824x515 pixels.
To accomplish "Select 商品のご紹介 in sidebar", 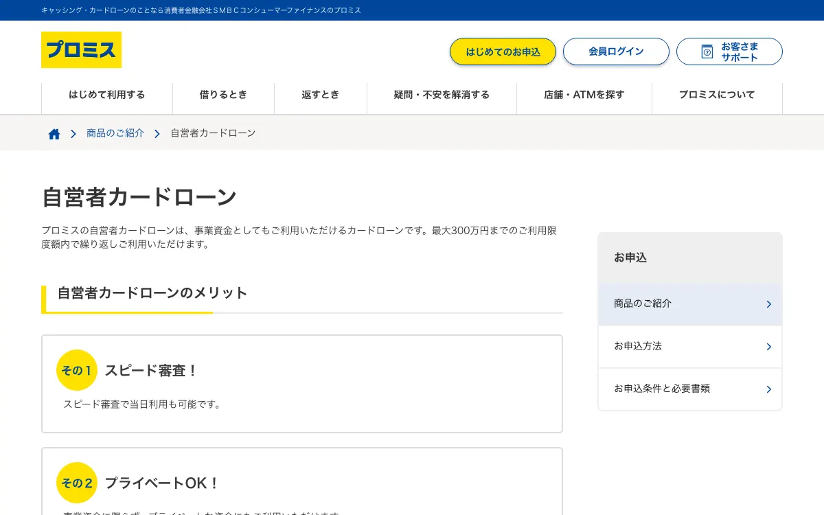I will 690,304.
